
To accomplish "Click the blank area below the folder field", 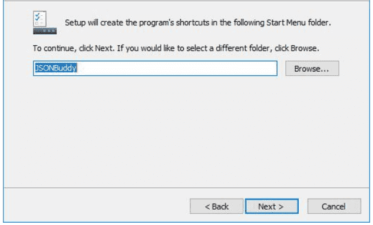I will point(186,130).
